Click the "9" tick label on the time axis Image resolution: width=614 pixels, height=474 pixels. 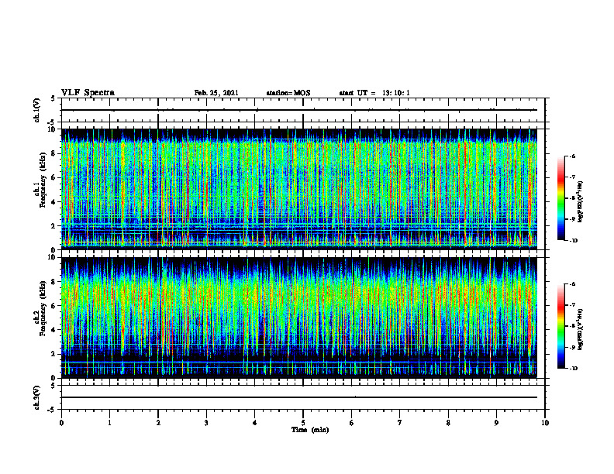tap(496, 423)
